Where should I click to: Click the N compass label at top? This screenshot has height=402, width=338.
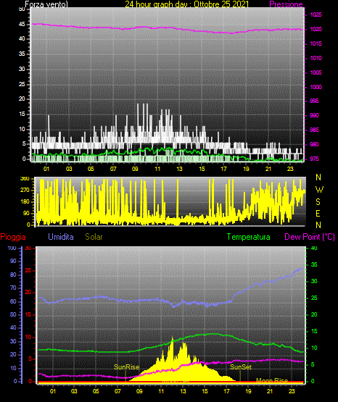click(318, 177)
